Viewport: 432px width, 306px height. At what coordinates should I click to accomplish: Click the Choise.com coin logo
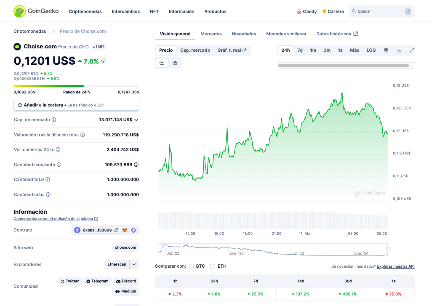[17, 47]
